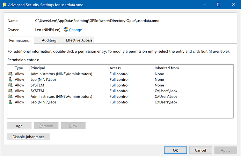Click 'None' in the first Administrators row
Viewport: 241px width, 156px height.
click(x=159, y=74)
